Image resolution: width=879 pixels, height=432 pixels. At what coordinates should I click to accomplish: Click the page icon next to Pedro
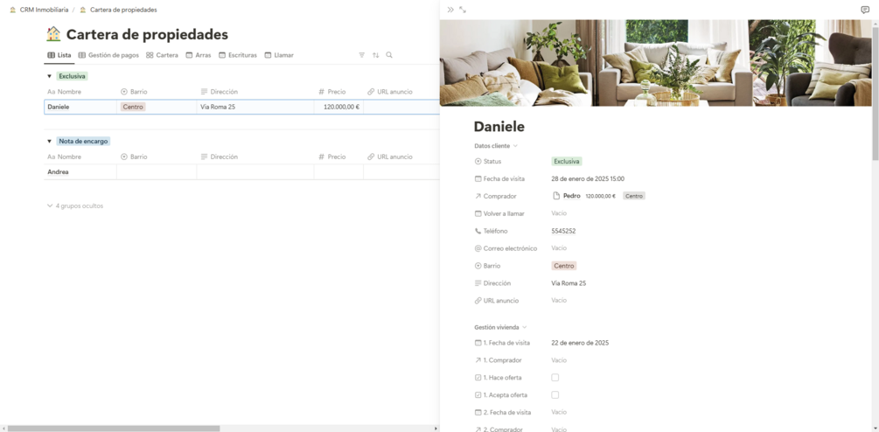pyautogui.click(x=556, y=196)
